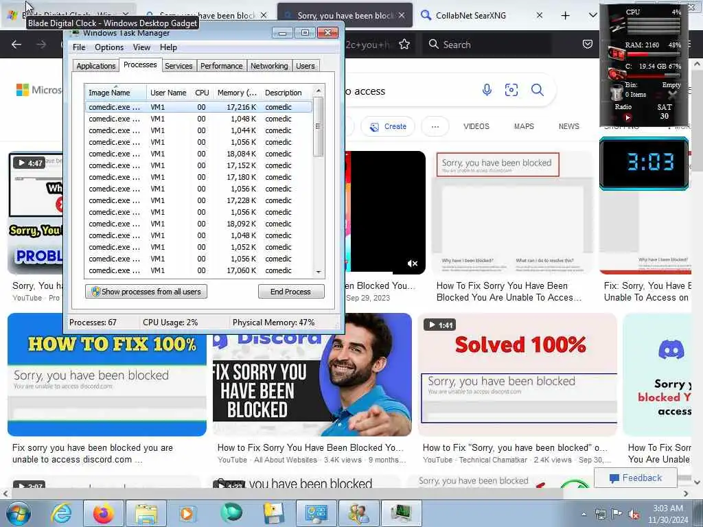
Task: Click the network icon in system tray
Action: coord(600,514)
